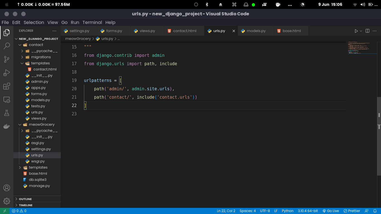The image size is (381, 214).
Task: Click the remote window indicator in status bar
Action: click(5, 211)
